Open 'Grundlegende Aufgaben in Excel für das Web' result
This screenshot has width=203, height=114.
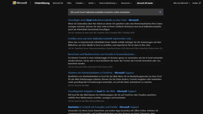tap(102, 91)
